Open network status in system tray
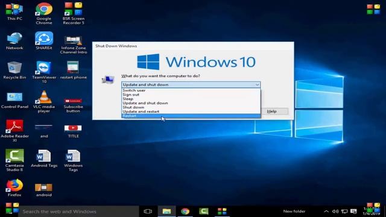The image size is (386, 217). point(344,211)
